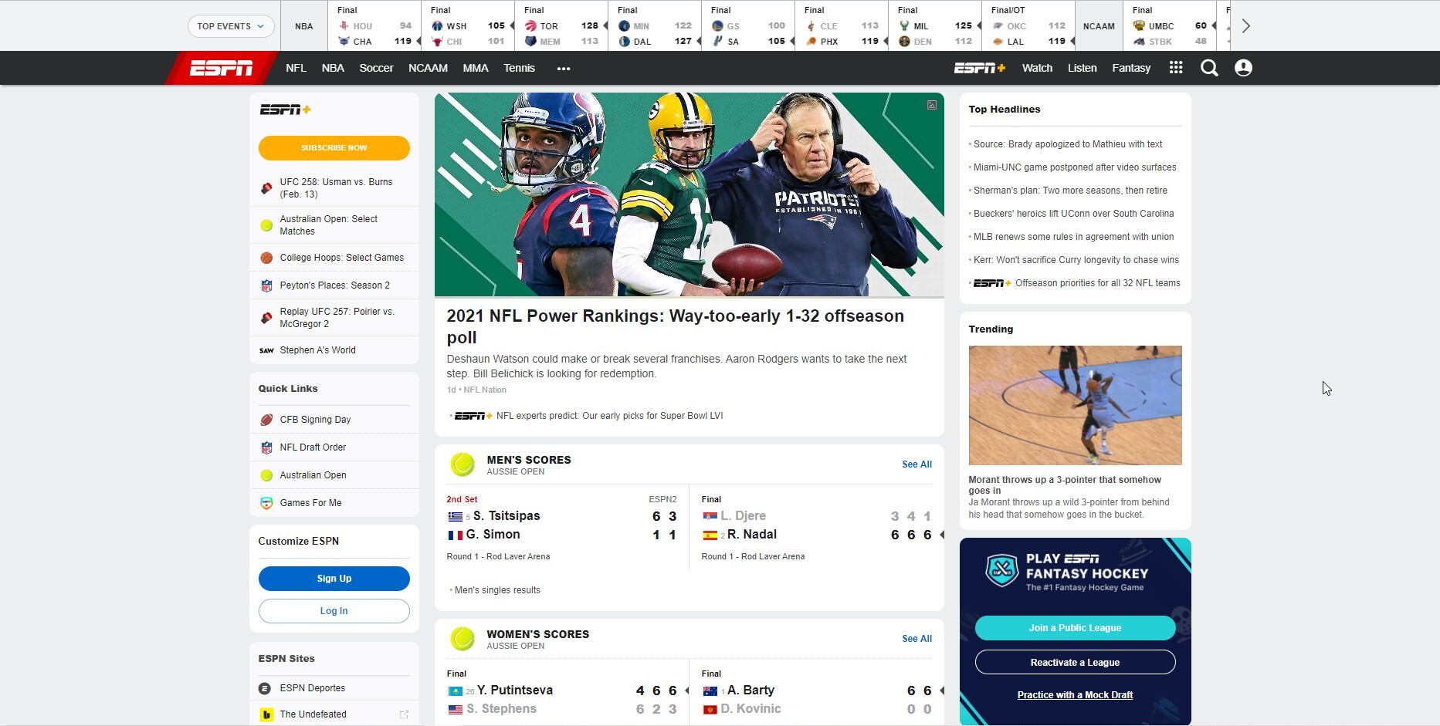Open the Soccer menu

click(376, 68)
